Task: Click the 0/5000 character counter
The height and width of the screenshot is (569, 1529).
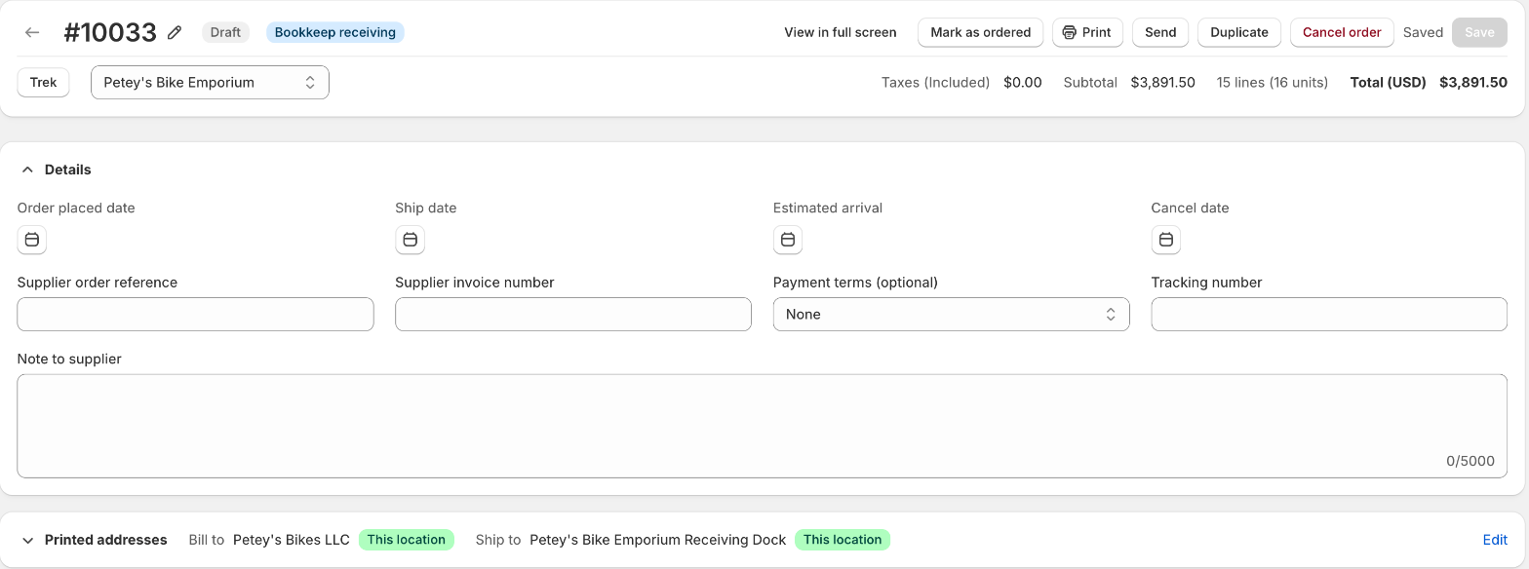Action: coord(1470,461)
